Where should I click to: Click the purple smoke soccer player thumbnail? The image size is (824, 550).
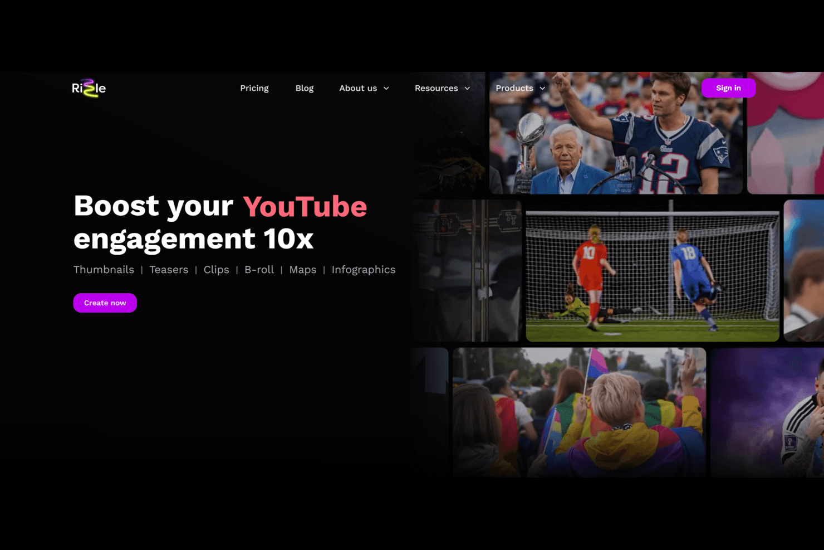(x=767, y=412)
